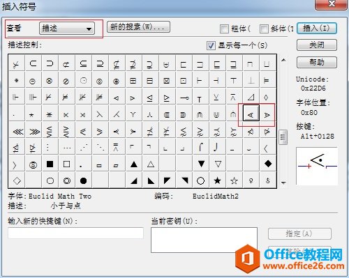Choose the circled minus symbol ⊖
This screenshot has width=349, height=278.
pos(34,81)
